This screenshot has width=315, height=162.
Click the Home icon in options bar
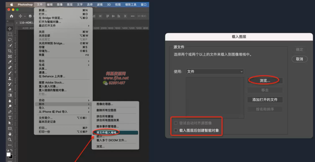[x=12, y=16]
